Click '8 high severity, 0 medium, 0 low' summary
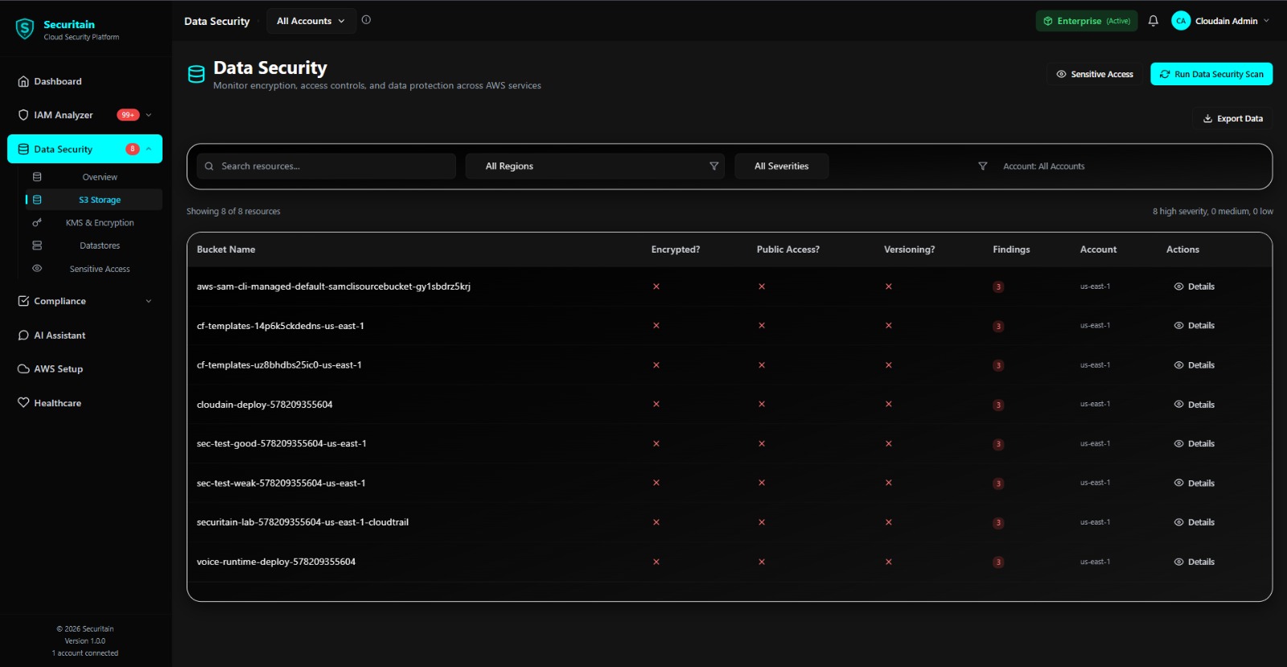Image resolution: width=1287 pixels, height=667 pixels. point(1213,212)
